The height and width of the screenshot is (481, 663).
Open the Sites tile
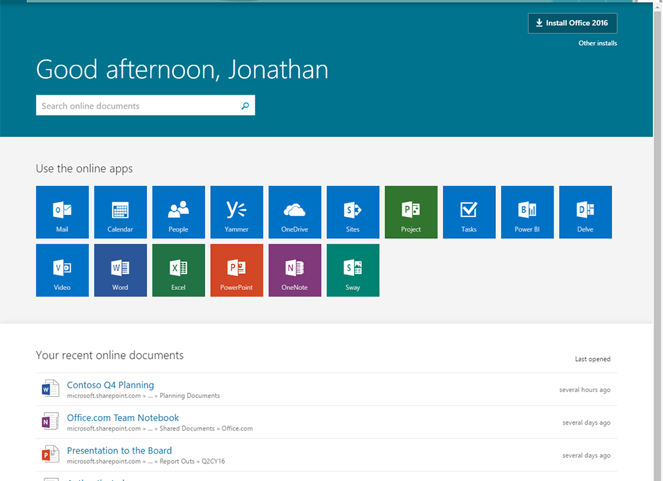point(353,212)
